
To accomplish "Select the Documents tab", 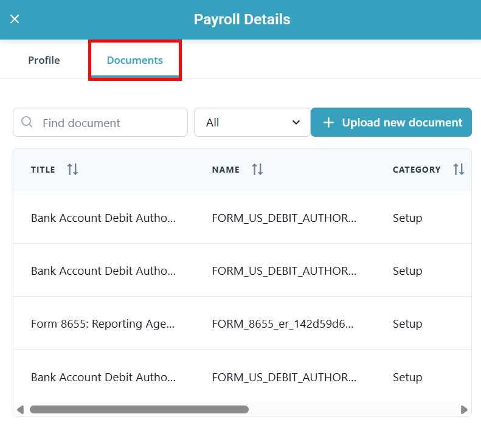I will (x=134, y=60).
